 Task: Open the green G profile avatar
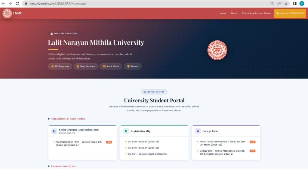pos(302,4)
